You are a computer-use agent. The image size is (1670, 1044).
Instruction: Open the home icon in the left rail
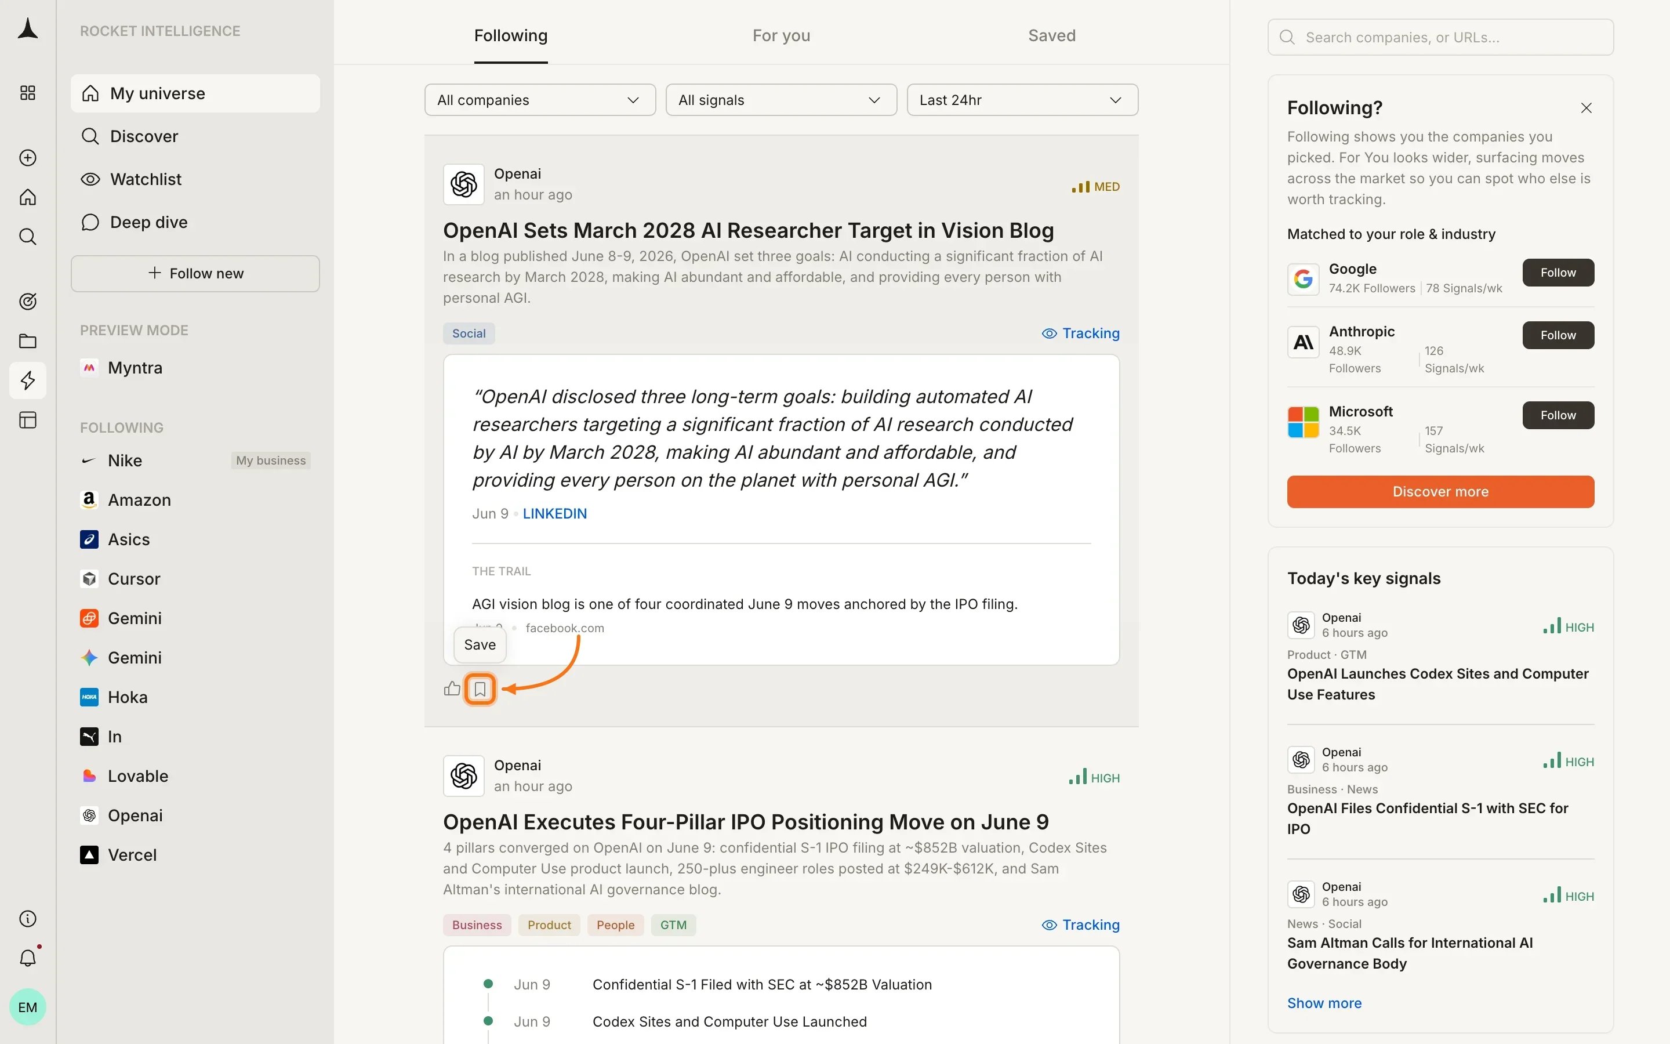[28, 197]
